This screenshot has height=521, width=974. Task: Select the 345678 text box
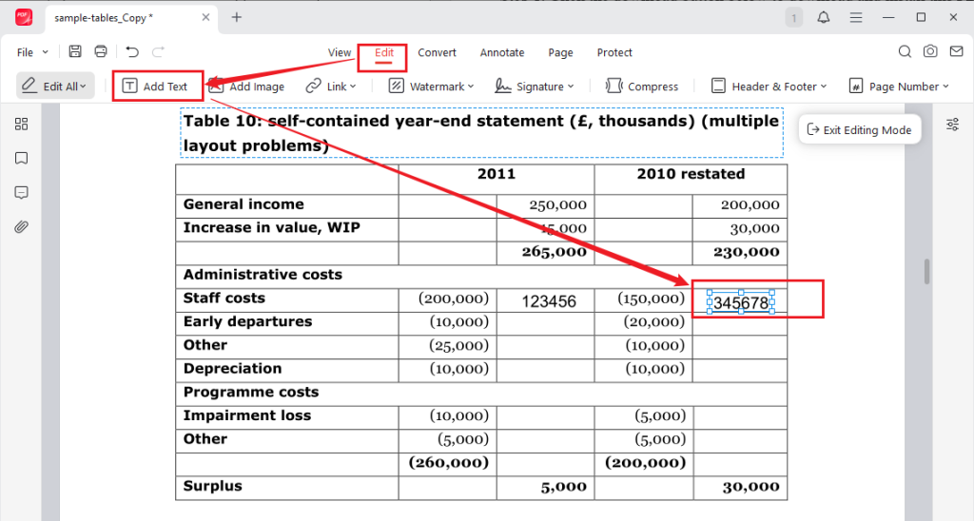click(x=740, y=303)
